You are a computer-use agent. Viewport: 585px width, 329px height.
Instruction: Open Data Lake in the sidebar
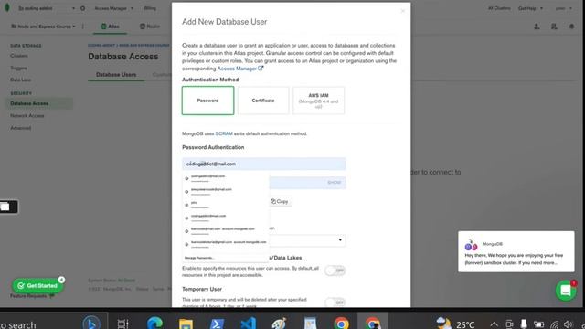[20, 80]
